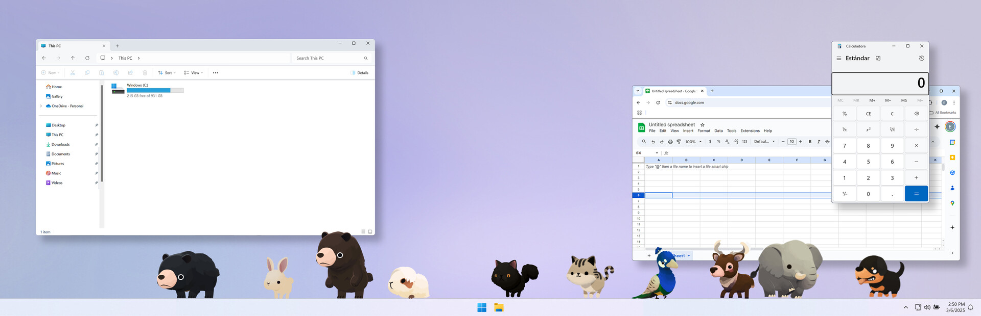Open the Format menu in Sheets
981x316 pixels.
(704, 131)
